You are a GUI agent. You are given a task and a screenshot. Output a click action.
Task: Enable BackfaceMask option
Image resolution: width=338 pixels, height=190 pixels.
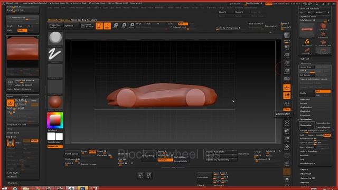coord(256,24)
